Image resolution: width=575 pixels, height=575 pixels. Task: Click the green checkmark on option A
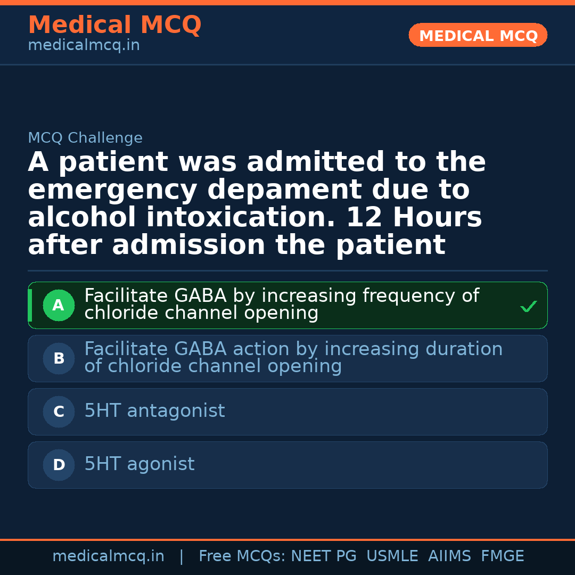[528, 306]
